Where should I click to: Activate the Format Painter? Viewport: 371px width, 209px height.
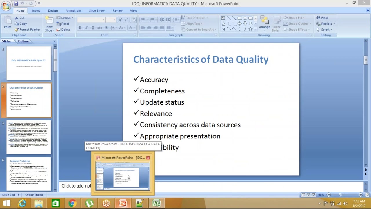27,30
